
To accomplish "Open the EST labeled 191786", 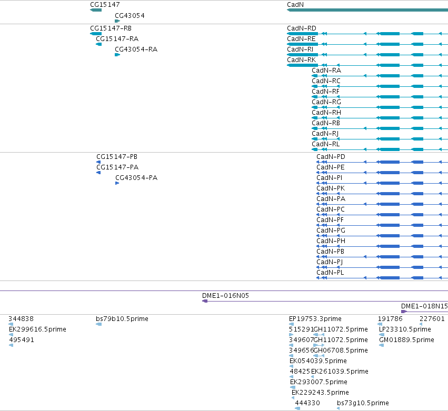I will click(x=390, y=319).
